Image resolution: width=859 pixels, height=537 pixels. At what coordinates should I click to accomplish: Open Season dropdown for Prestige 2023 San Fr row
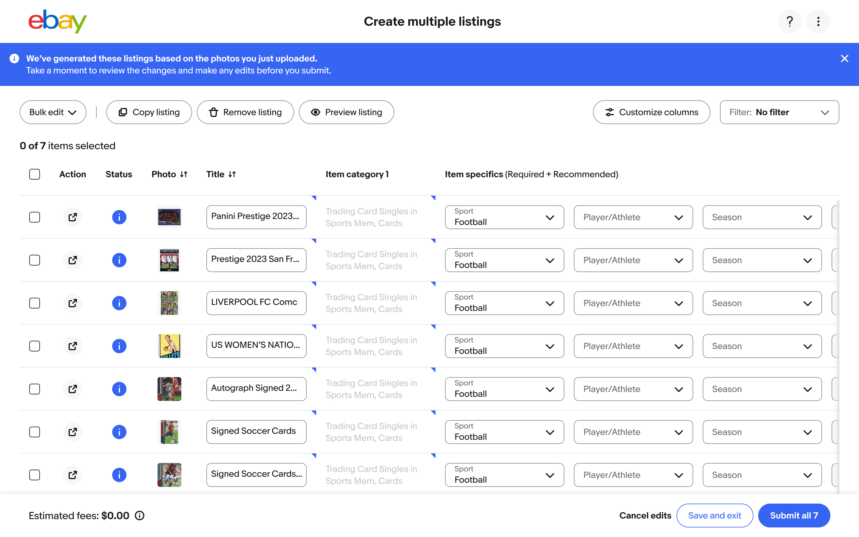(x=762, y=260)
